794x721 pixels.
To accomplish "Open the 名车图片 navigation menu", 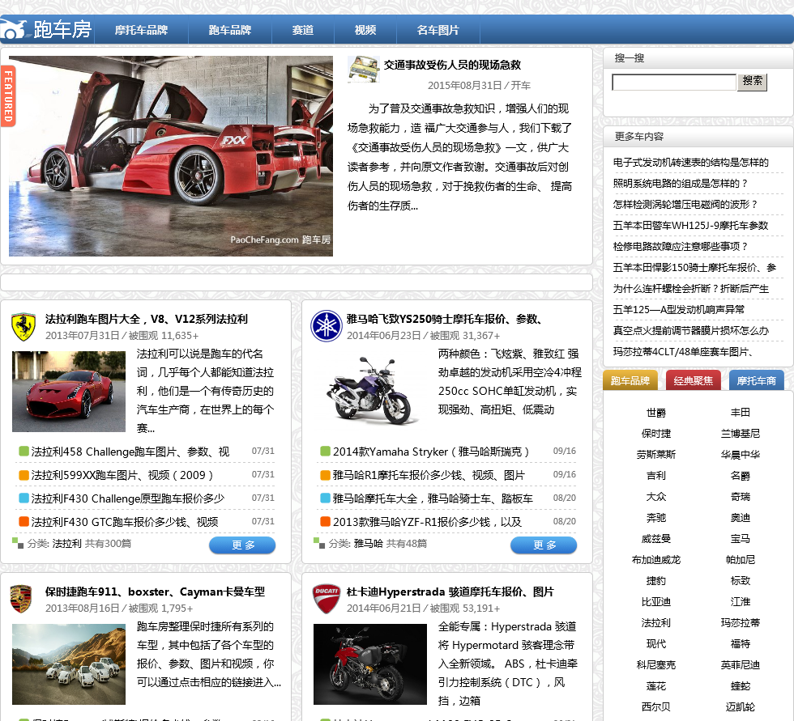I will (x=438, y=30).
